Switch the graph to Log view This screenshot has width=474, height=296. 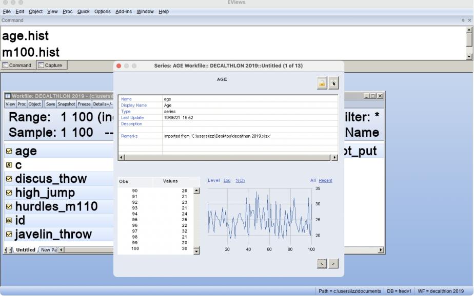click(x=227, y=180)
